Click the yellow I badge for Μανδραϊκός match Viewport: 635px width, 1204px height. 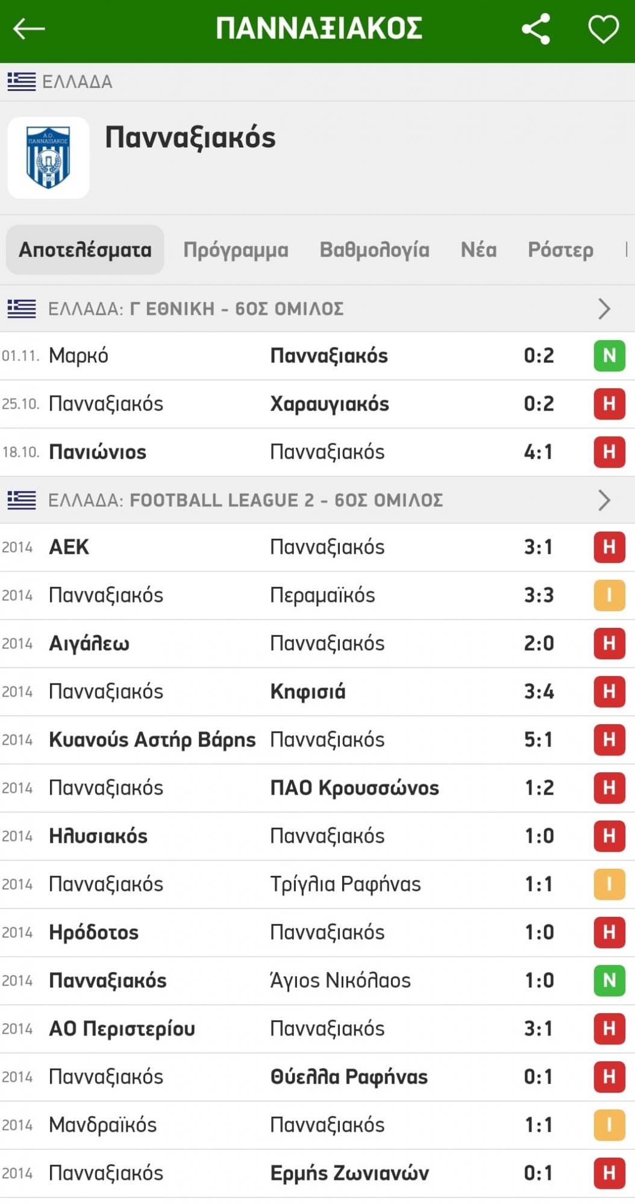609,1125
